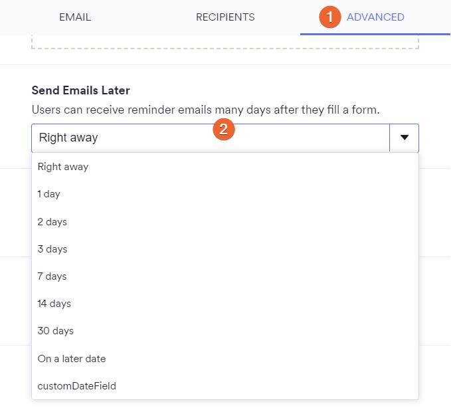
Task: Choose the 3 days option
Action: (52, 249)
